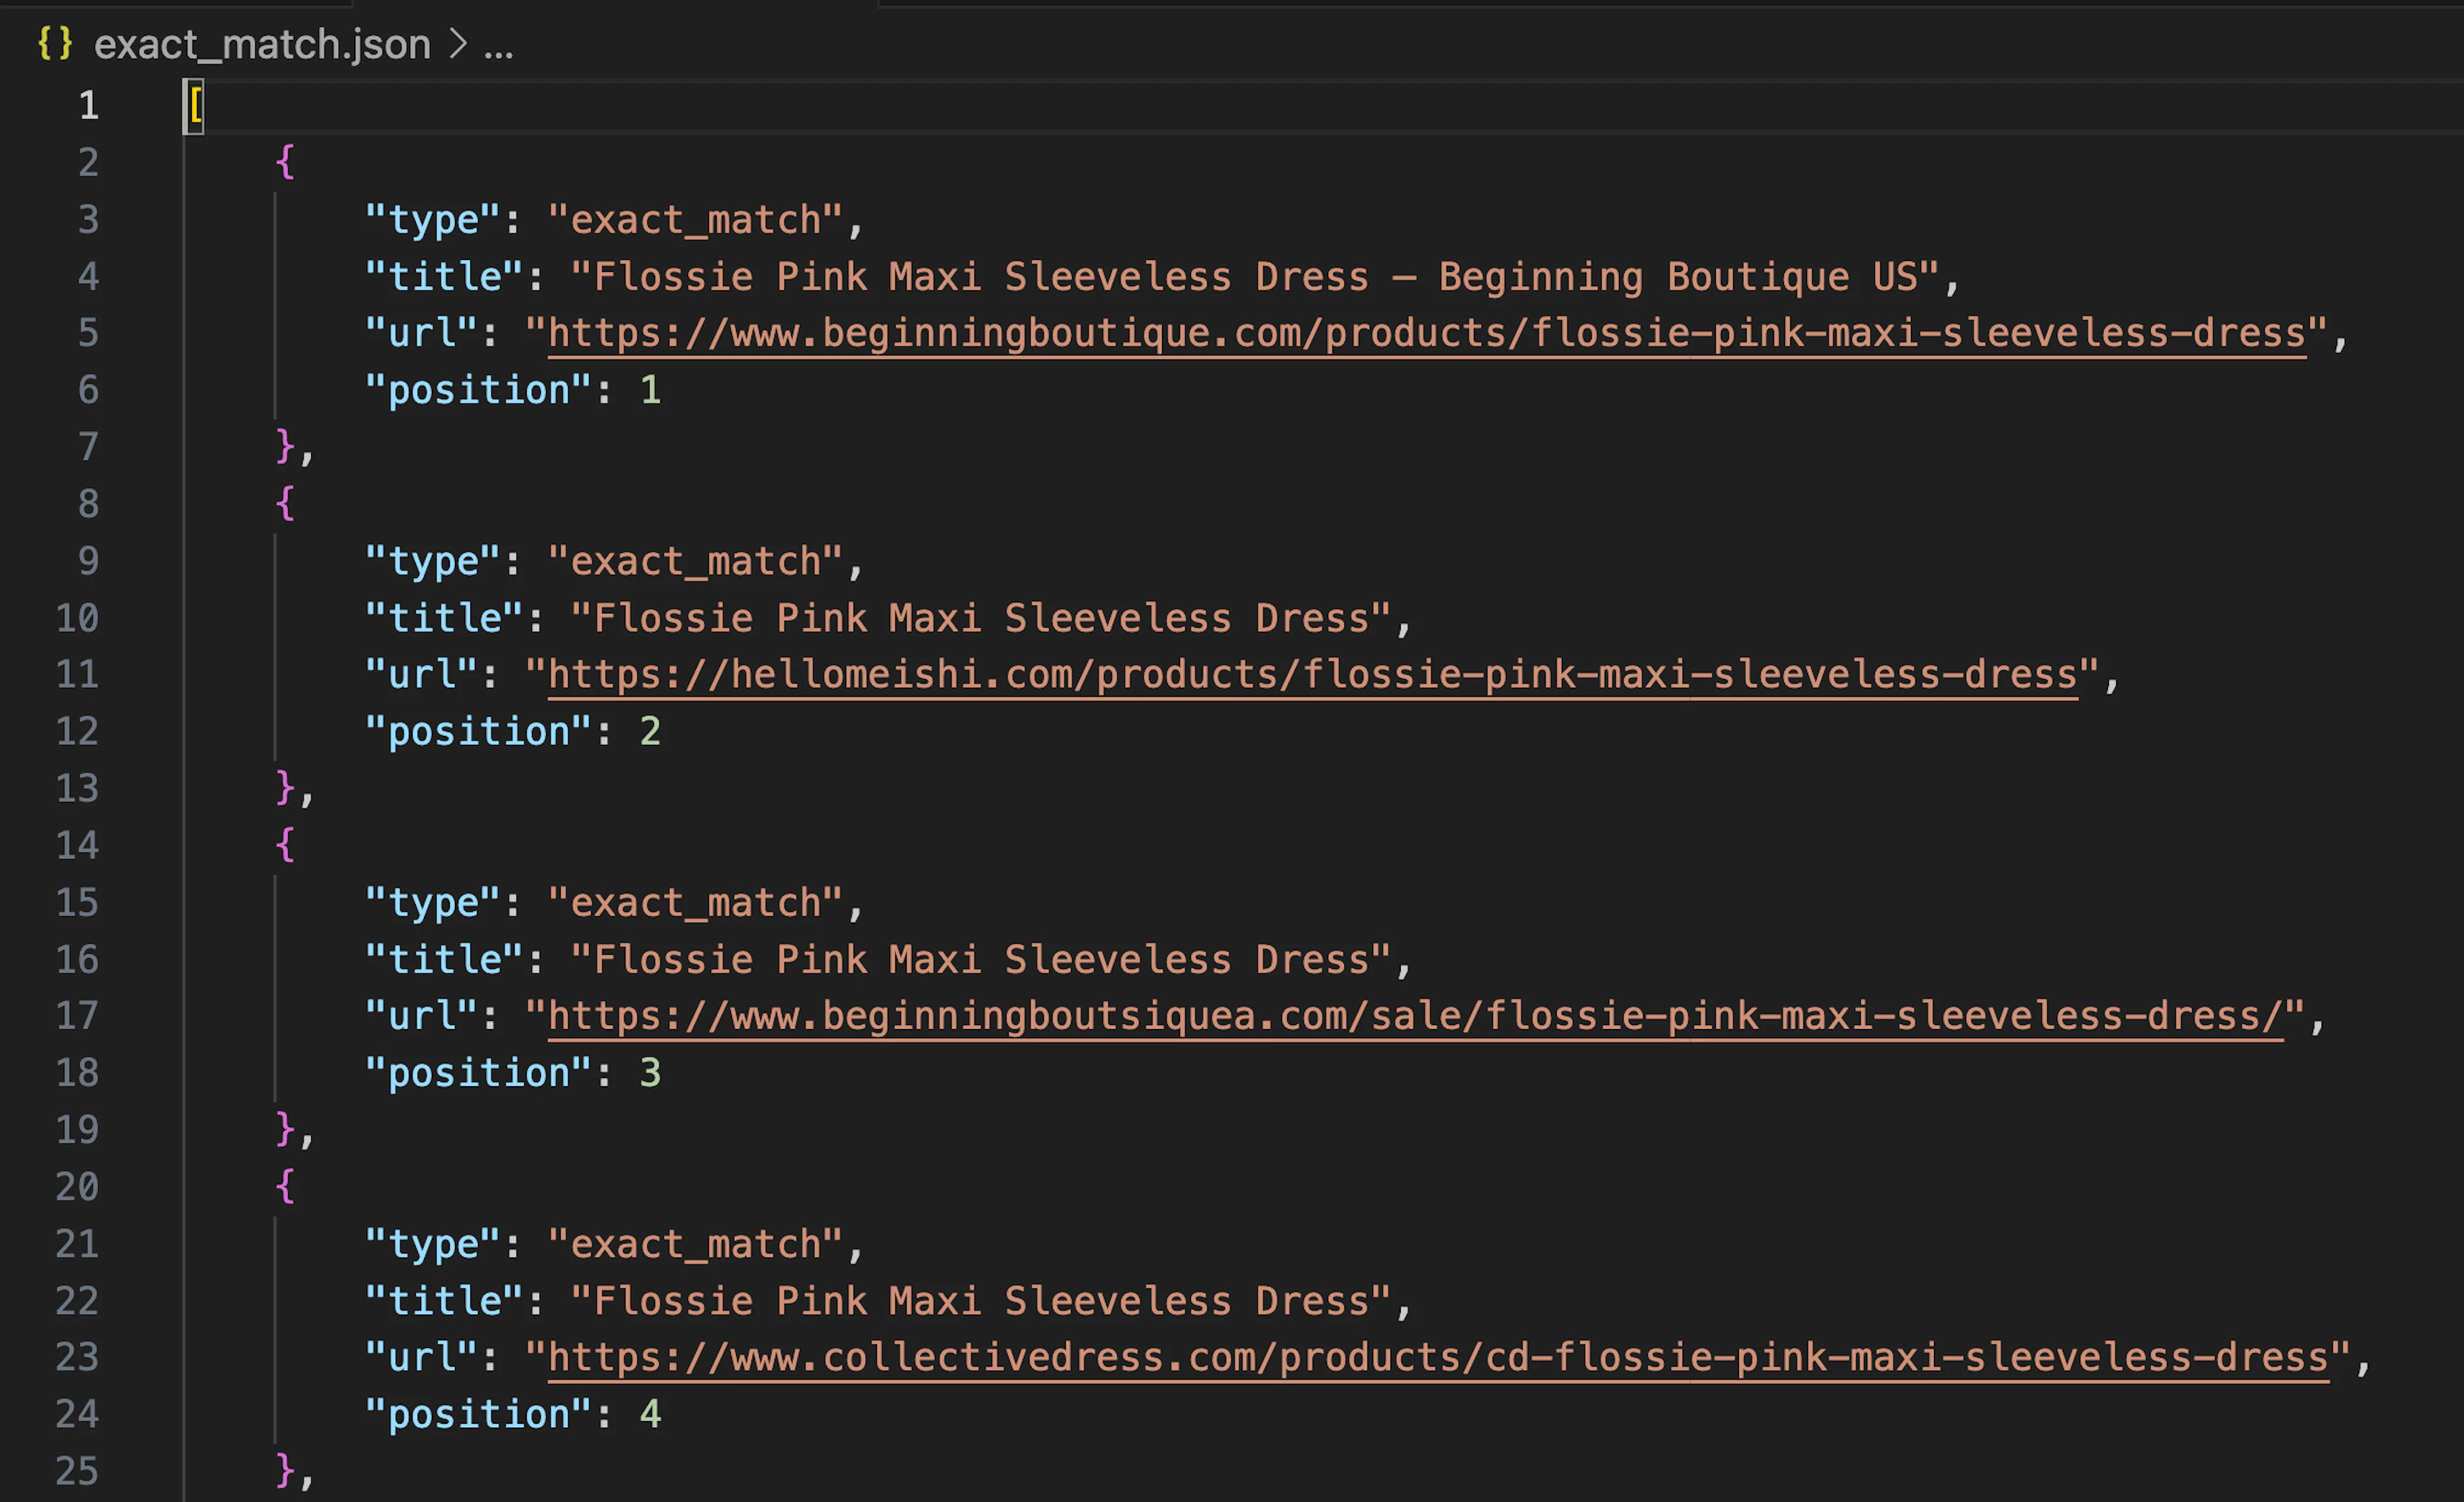
Task: Click line number 7 in the gutter
Action: (x=89, y=447)
